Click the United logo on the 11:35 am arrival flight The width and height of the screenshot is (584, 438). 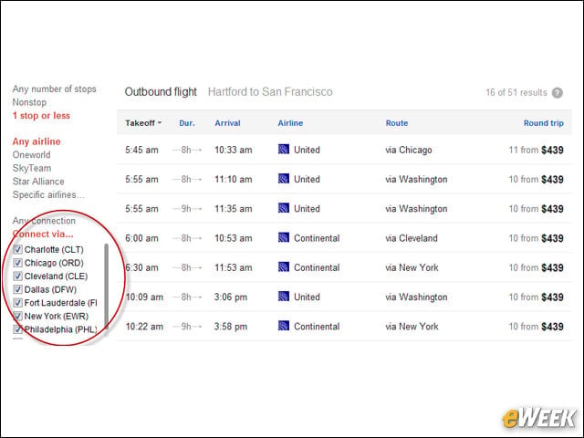284,208
